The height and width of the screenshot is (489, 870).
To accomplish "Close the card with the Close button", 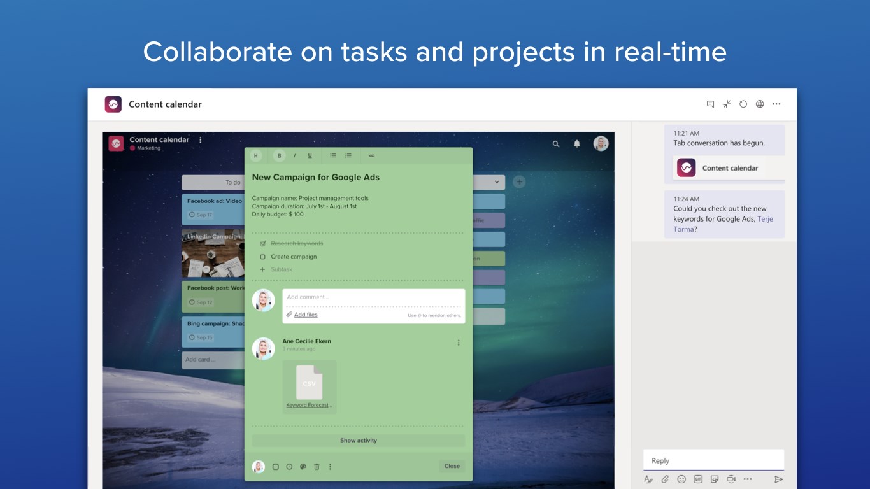I will pyautogui.click(x=452, y=466).
